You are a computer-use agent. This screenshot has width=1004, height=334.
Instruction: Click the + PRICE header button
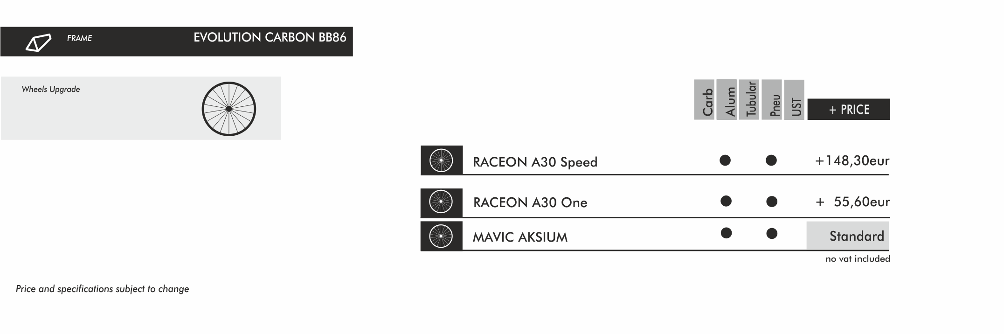pyautogui.click(x=848, y=110)
